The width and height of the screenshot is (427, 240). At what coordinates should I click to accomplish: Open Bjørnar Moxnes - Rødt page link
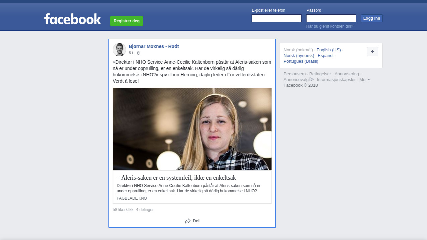pos(154,46)
